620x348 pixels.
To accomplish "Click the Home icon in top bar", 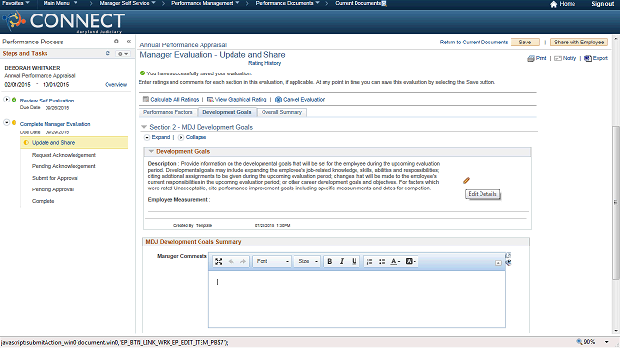I will (x=553, y=4).
